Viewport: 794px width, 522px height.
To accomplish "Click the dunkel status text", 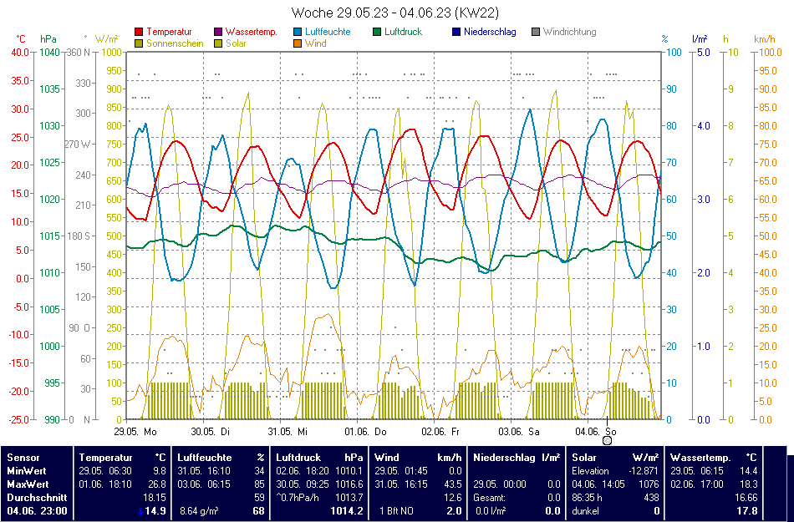I will [x=585, y=511].
